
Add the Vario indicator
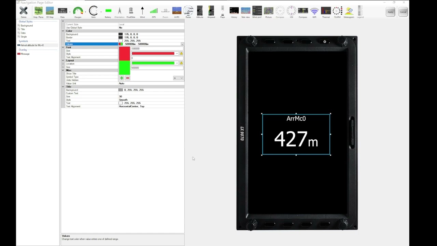93,12
